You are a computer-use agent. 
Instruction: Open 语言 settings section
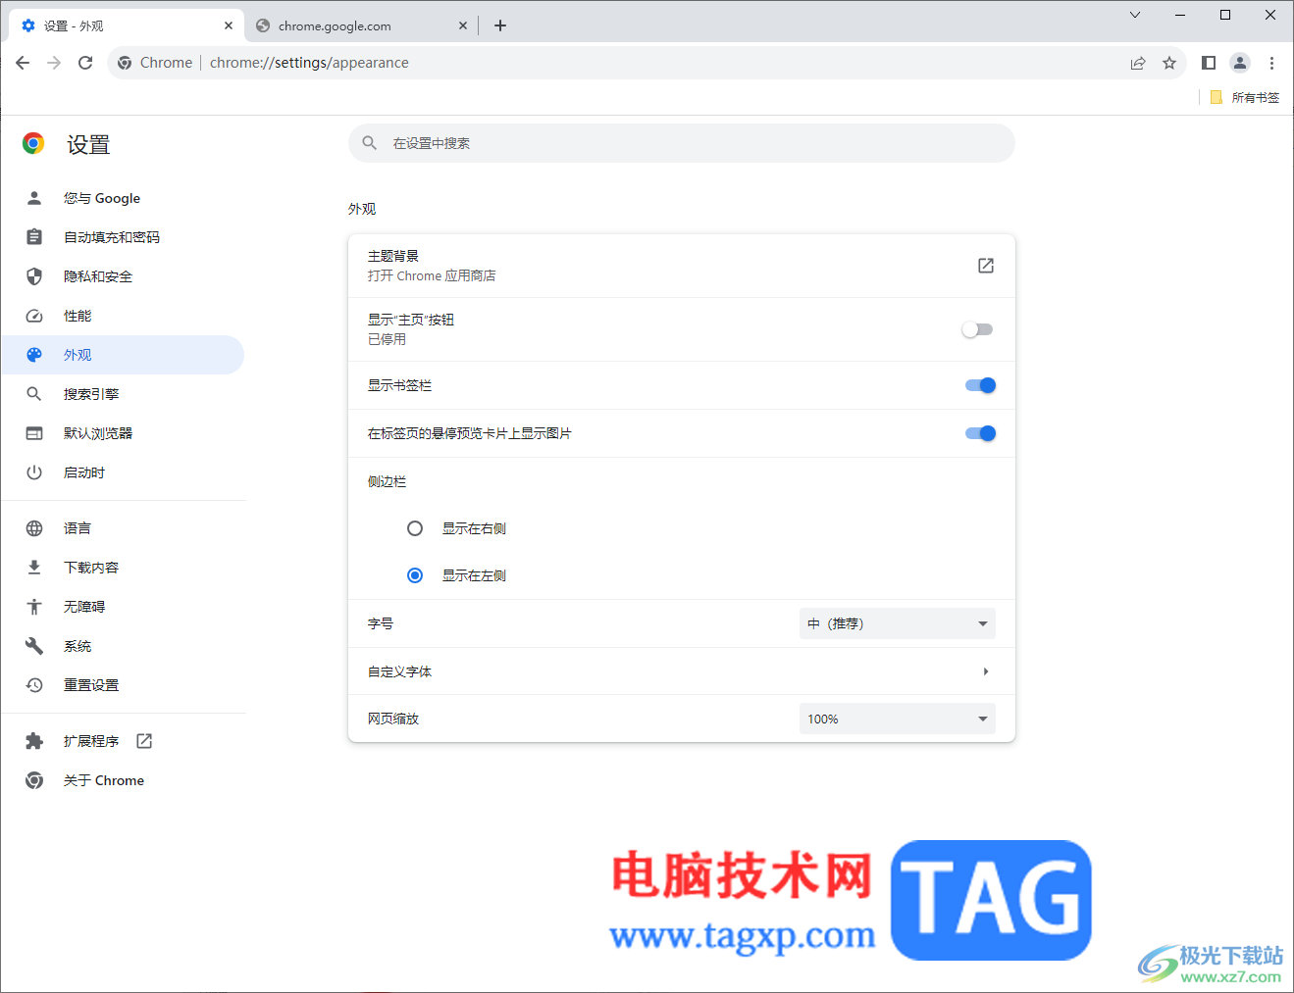(x=123, y=528)
